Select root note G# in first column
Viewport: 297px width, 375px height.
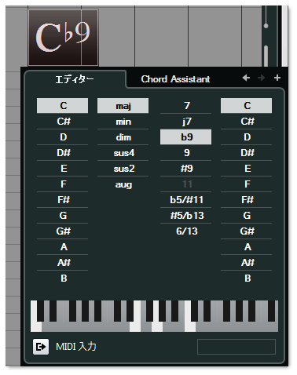pyautogui.click(x=62, y=231)
